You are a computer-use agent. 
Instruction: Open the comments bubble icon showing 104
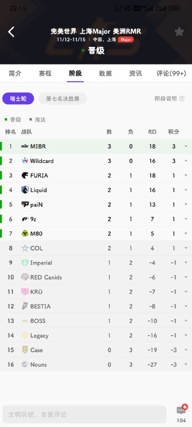point(181,409)
